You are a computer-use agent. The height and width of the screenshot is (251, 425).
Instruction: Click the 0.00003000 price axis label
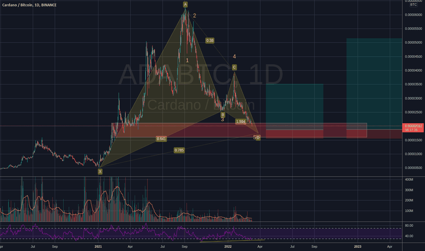413,99
